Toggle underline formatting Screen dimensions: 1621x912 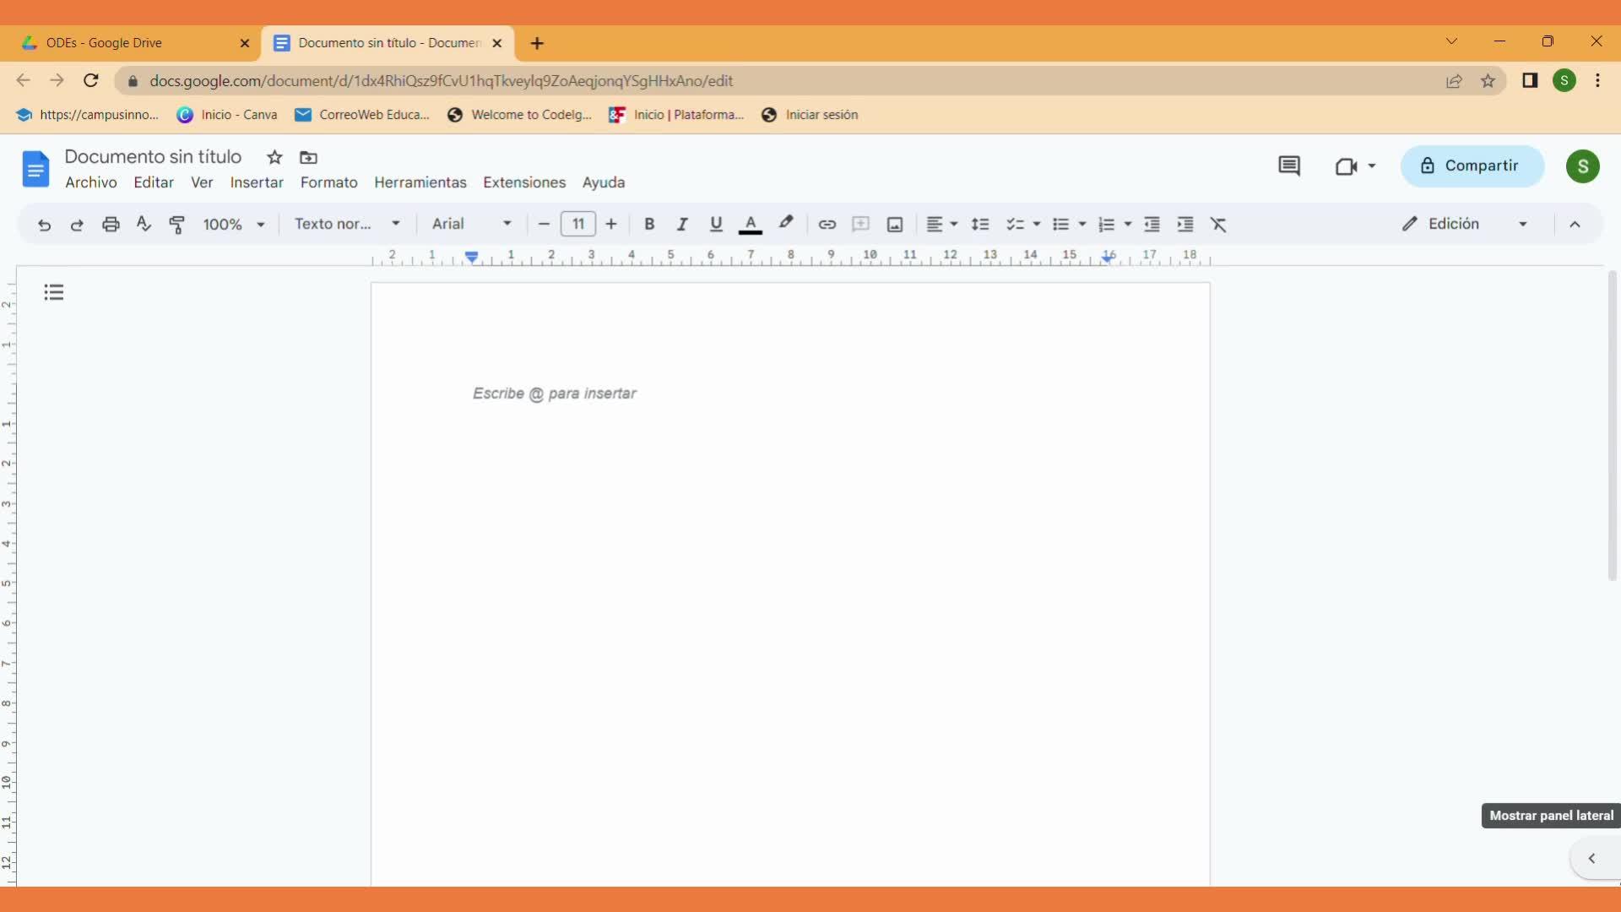[x=716, y=225]
